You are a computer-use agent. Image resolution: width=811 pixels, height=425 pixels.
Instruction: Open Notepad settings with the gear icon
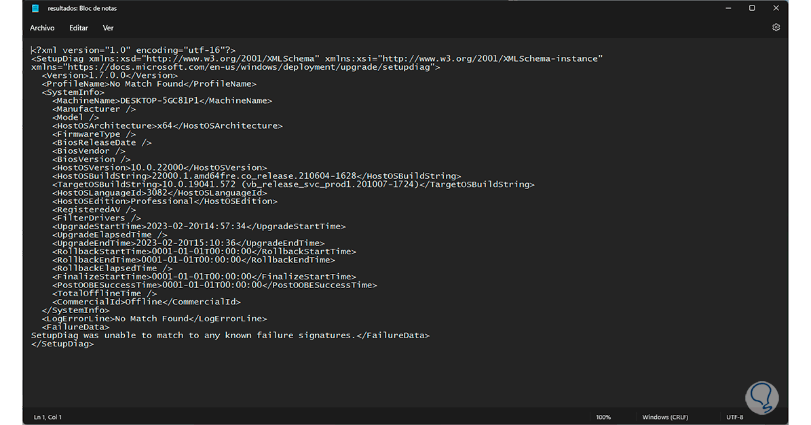tap(776, 28)
